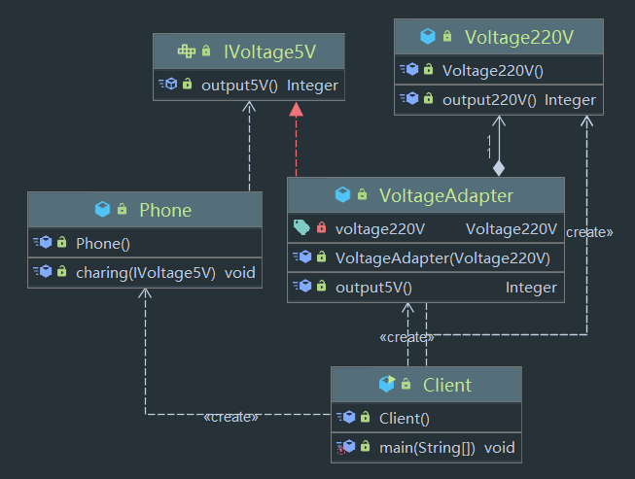Select the Phone class title
Viewport: 635px width, 479px height.
[x=165, y=210]
